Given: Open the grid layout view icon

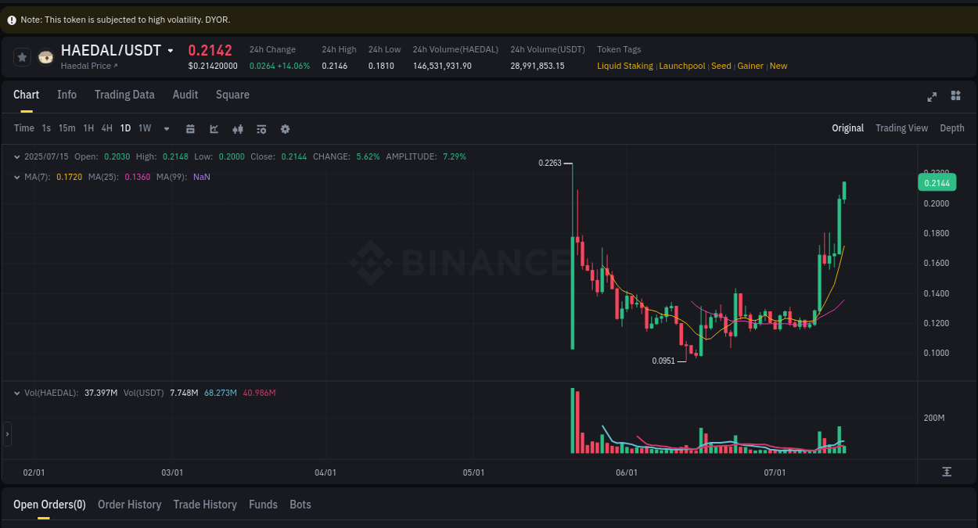Looking at the screenshot, I should click(x=955, y=96).
